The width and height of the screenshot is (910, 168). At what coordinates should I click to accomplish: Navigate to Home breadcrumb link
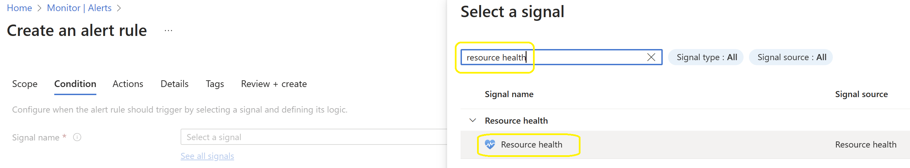[20, 8]
